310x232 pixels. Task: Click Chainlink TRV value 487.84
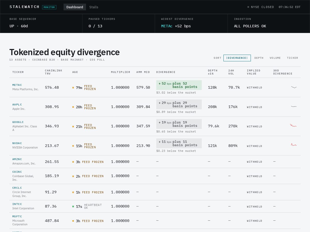point(52,221)
